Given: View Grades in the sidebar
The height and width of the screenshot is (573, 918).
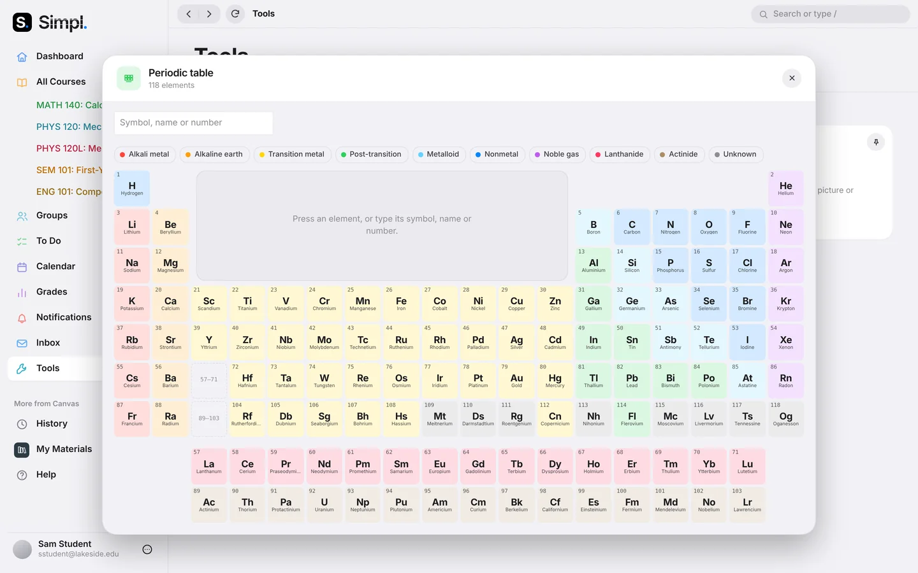Looking at the screenshot, I should click(x=52, y=292).
